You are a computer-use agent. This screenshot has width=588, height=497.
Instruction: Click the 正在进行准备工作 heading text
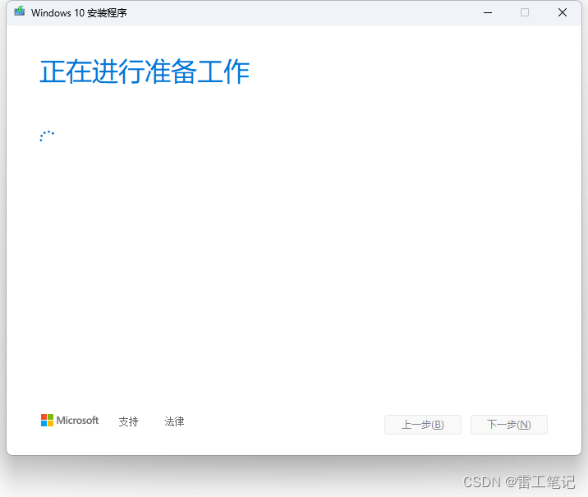[145, 71]
